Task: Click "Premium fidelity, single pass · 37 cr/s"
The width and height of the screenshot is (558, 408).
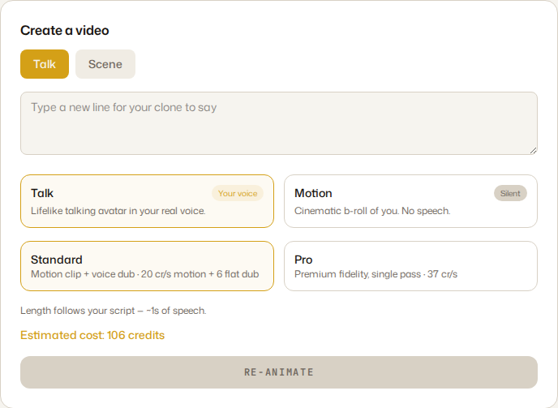Action: coord(376,274)
